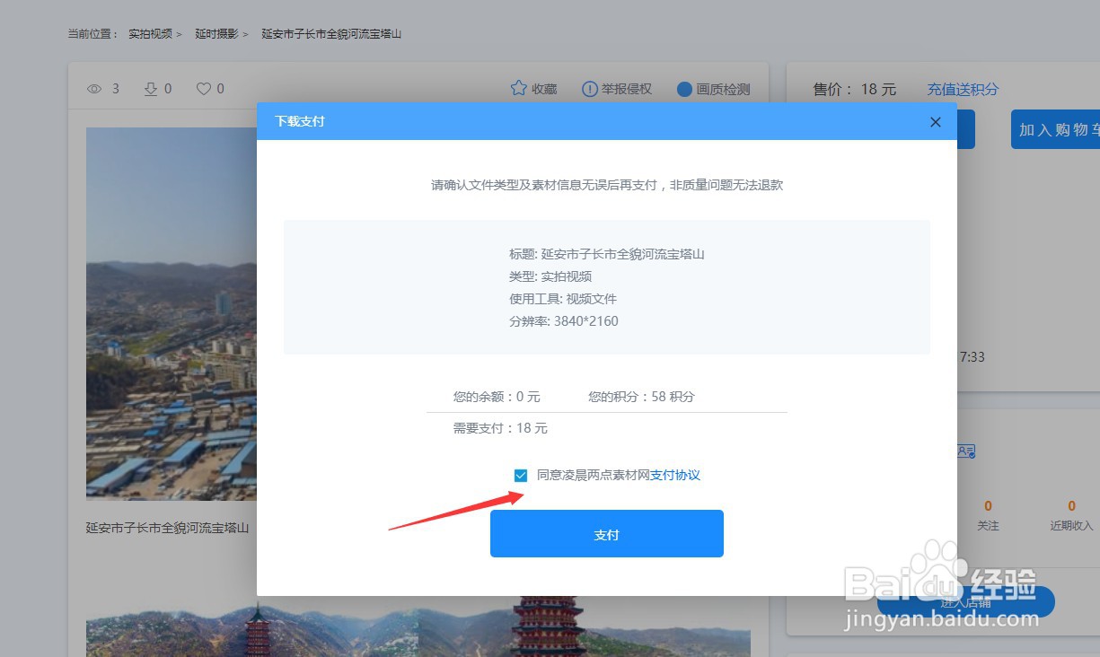Viewport: 1100px width, 657px height.
Task: Click the right pagoda preview thumbnail
Action: 585,627
